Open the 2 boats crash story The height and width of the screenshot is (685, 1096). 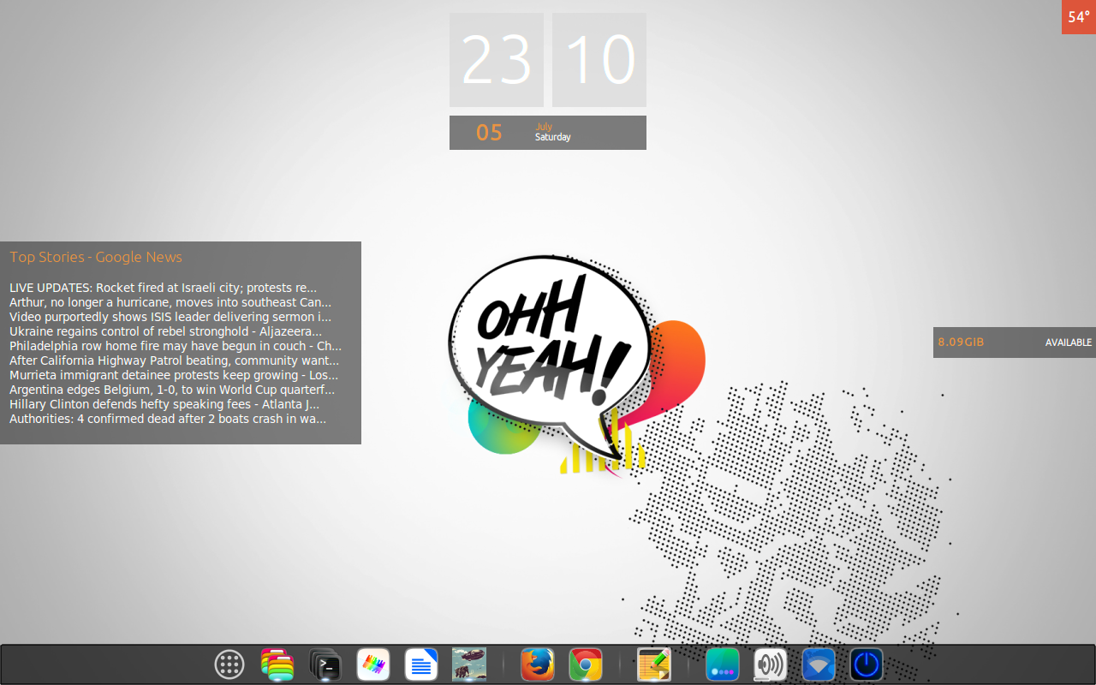tap(168, 419)
